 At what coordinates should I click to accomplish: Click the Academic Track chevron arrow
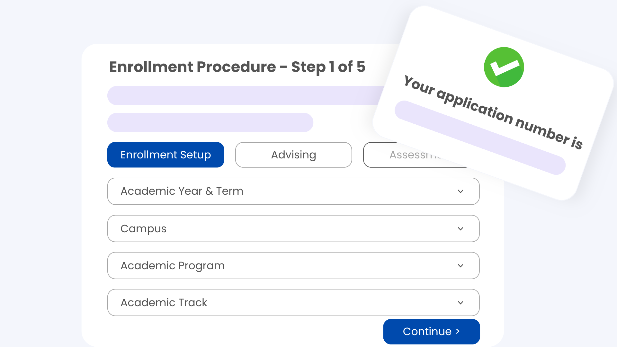461,303
